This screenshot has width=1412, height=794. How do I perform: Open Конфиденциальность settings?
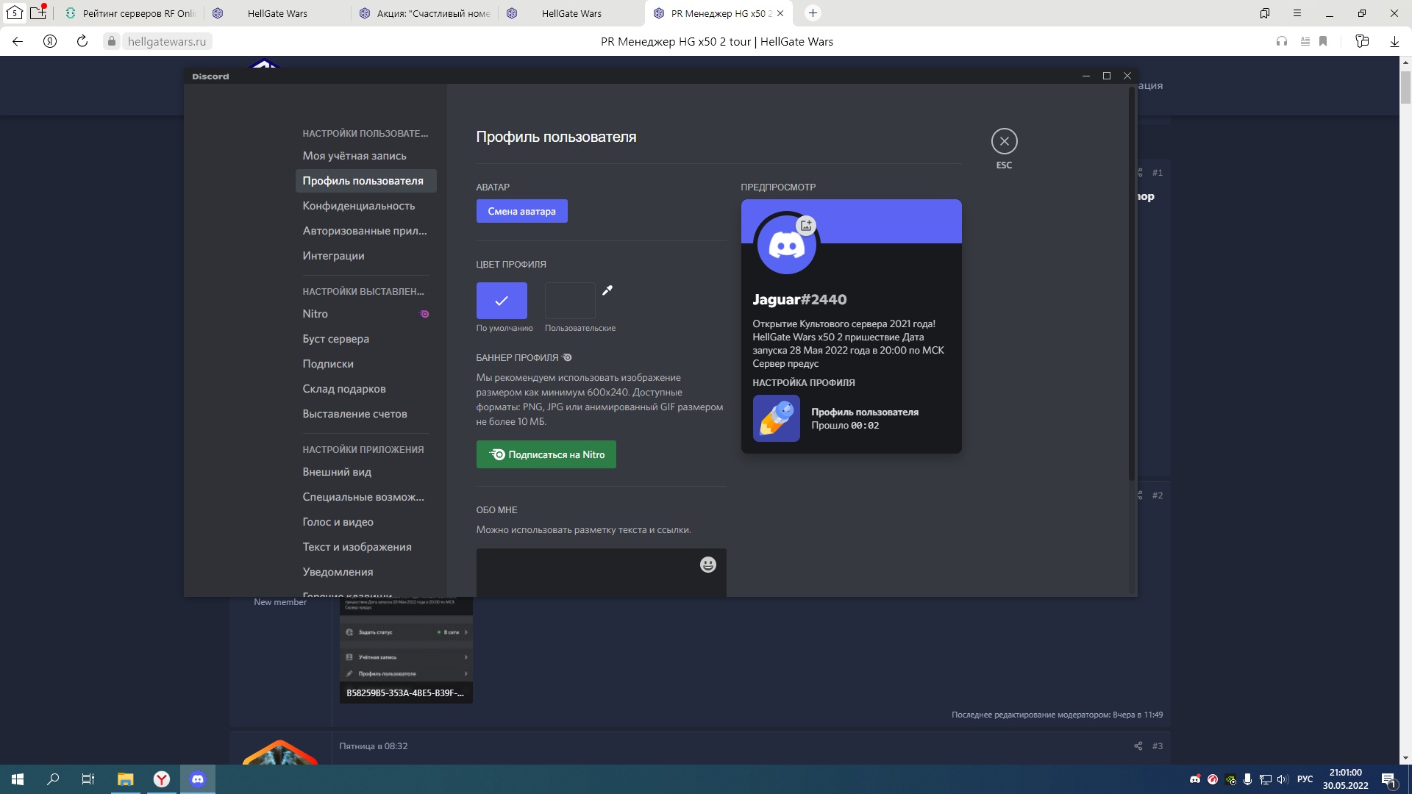366,206
